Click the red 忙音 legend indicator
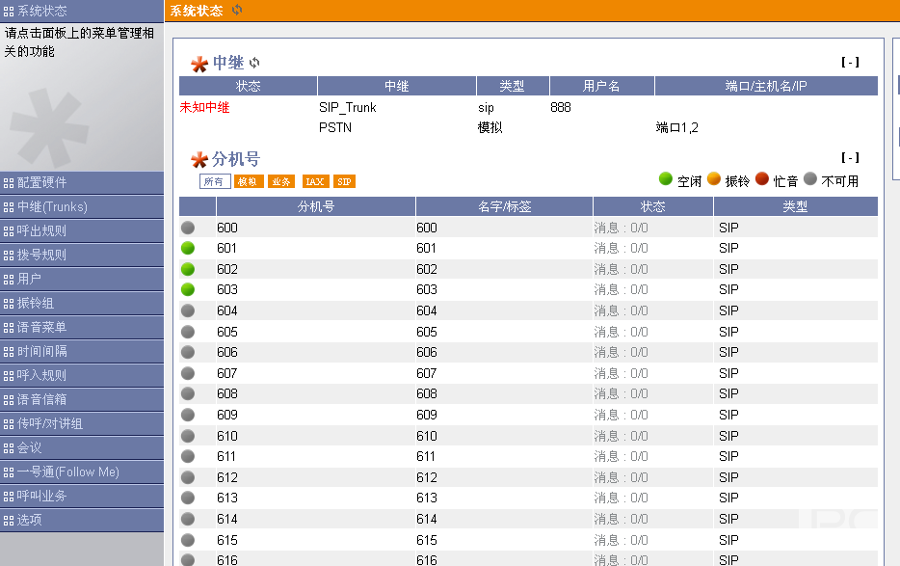Viewport: 900px width, 566px height. [762, 179]
